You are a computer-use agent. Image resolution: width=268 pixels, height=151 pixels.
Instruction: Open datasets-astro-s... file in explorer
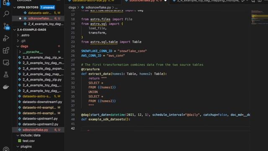tap(36, 96)
